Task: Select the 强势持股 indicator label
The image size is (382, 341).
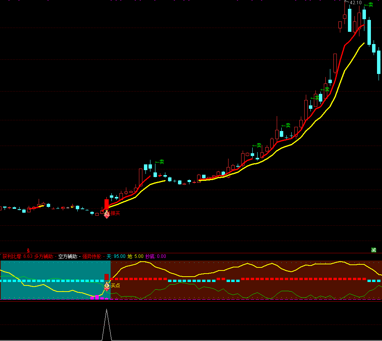Action: pos(91,256)
